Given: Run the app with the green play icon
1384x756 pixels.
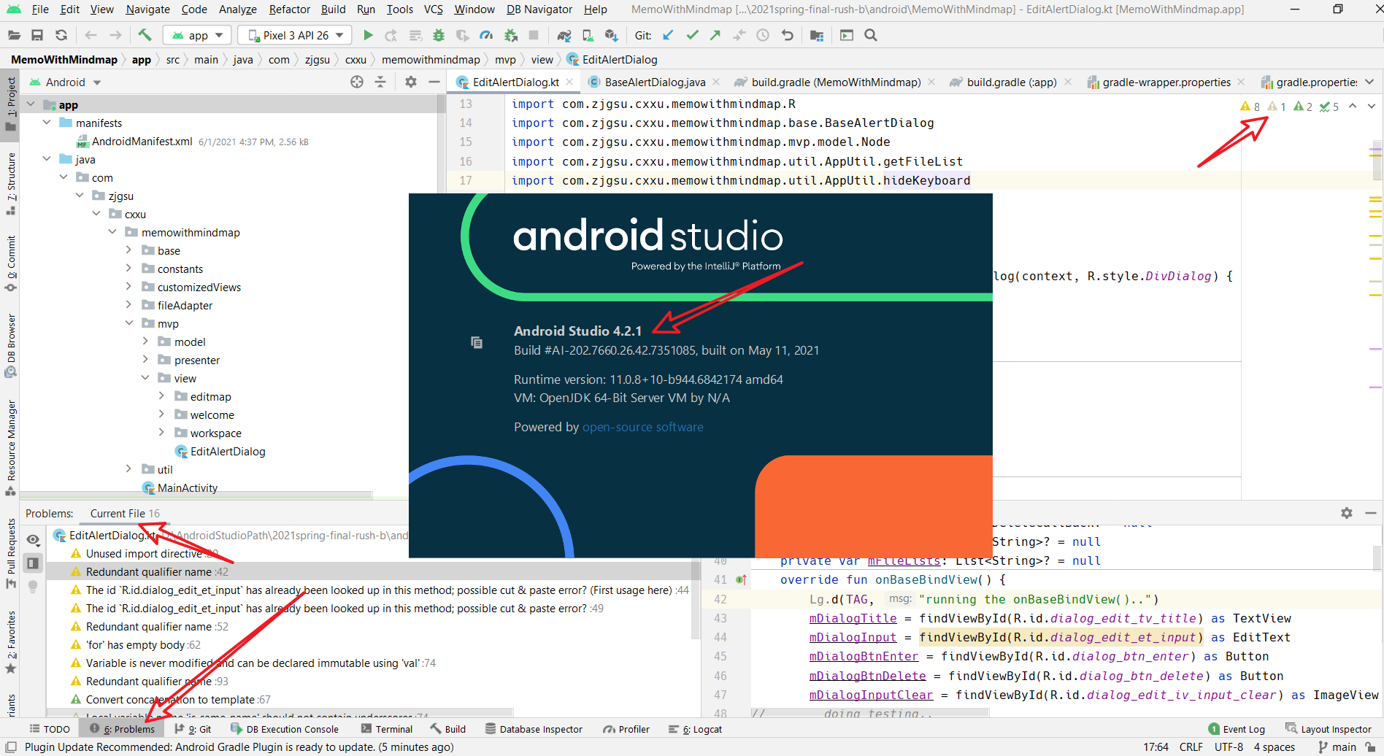Looking at the screenshot, I should click(x=368, y=35).
